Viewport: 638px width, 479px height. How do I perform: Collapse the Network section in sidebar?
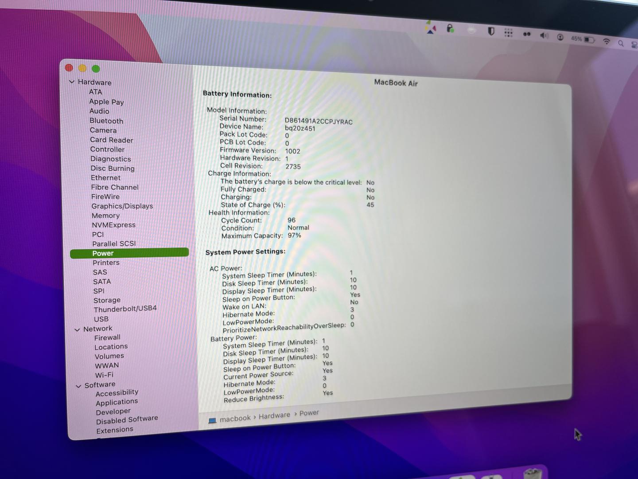[77, 330]
